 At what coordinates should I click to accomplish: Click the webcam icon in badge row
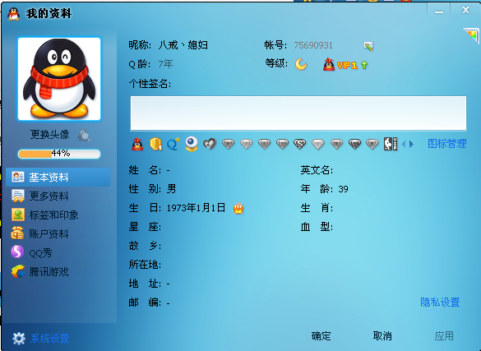tap(192, 144)
